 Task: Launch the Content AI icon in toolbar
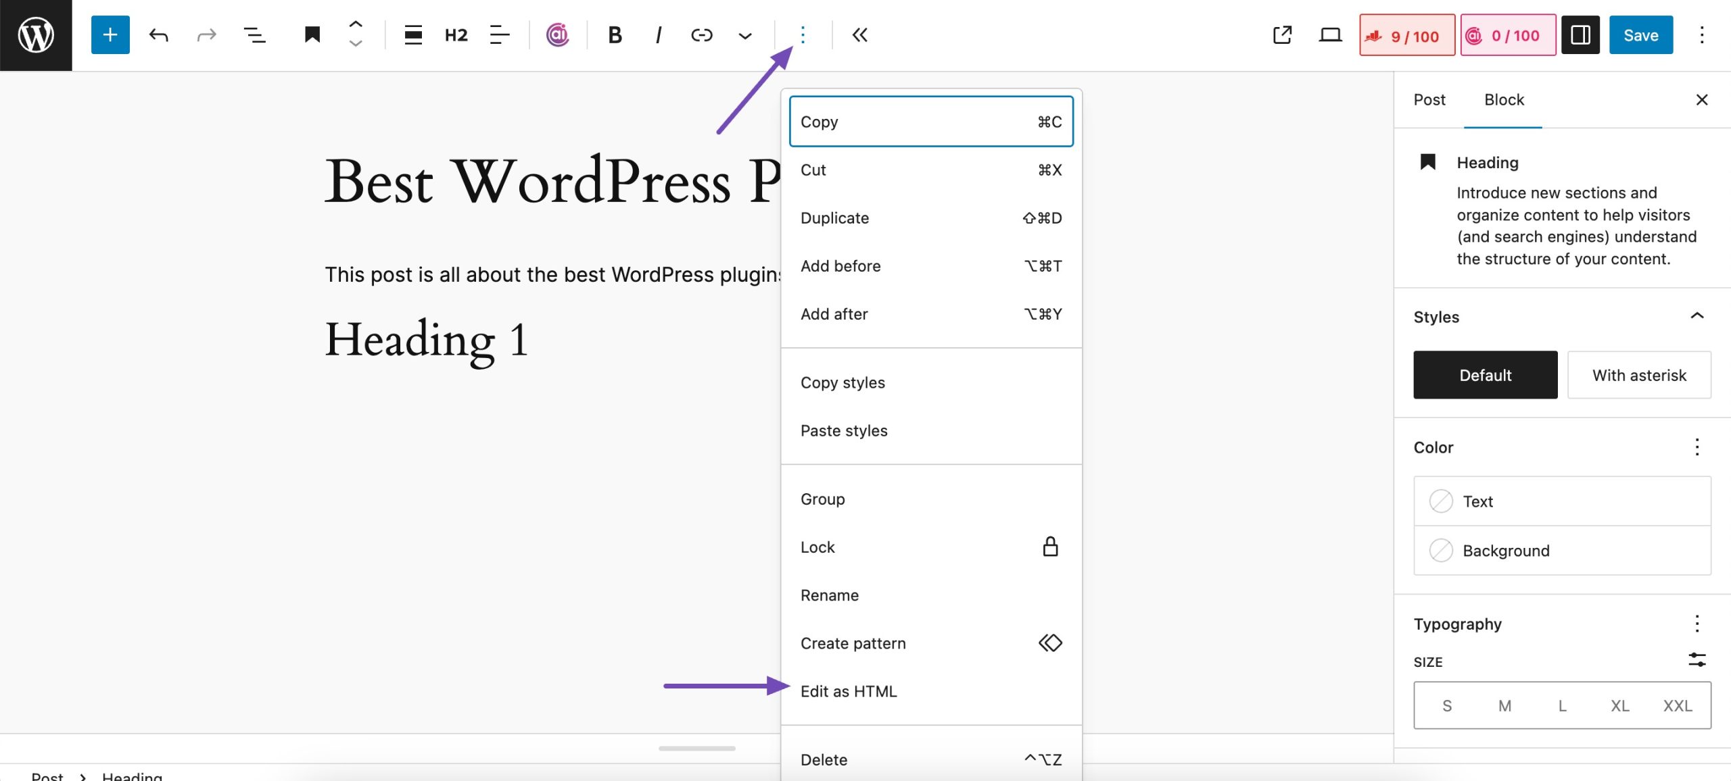(558, 35)
